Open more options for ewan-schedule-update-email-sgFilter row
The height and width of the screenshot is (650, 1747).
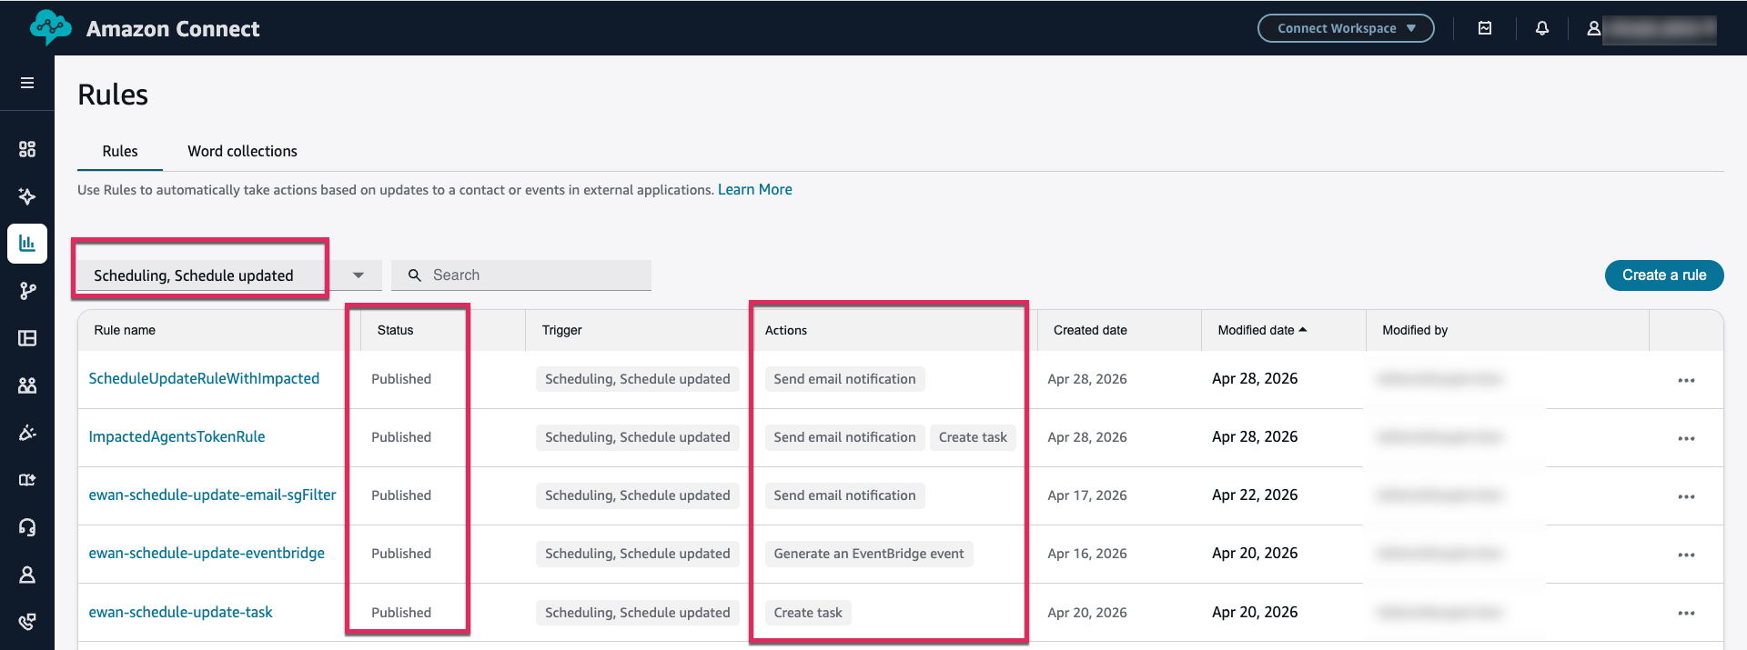pos(1686,496)
